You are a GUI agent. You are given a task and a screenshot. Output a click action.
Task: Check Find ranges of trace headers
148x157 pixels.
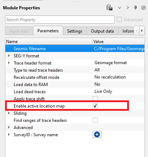[x=95, y=120]
